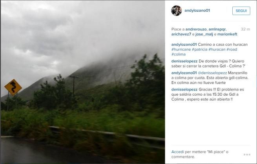The height and width of the screenshot is (164, 257).
Task: Click the Accedi login link
Action: [177, 152]
